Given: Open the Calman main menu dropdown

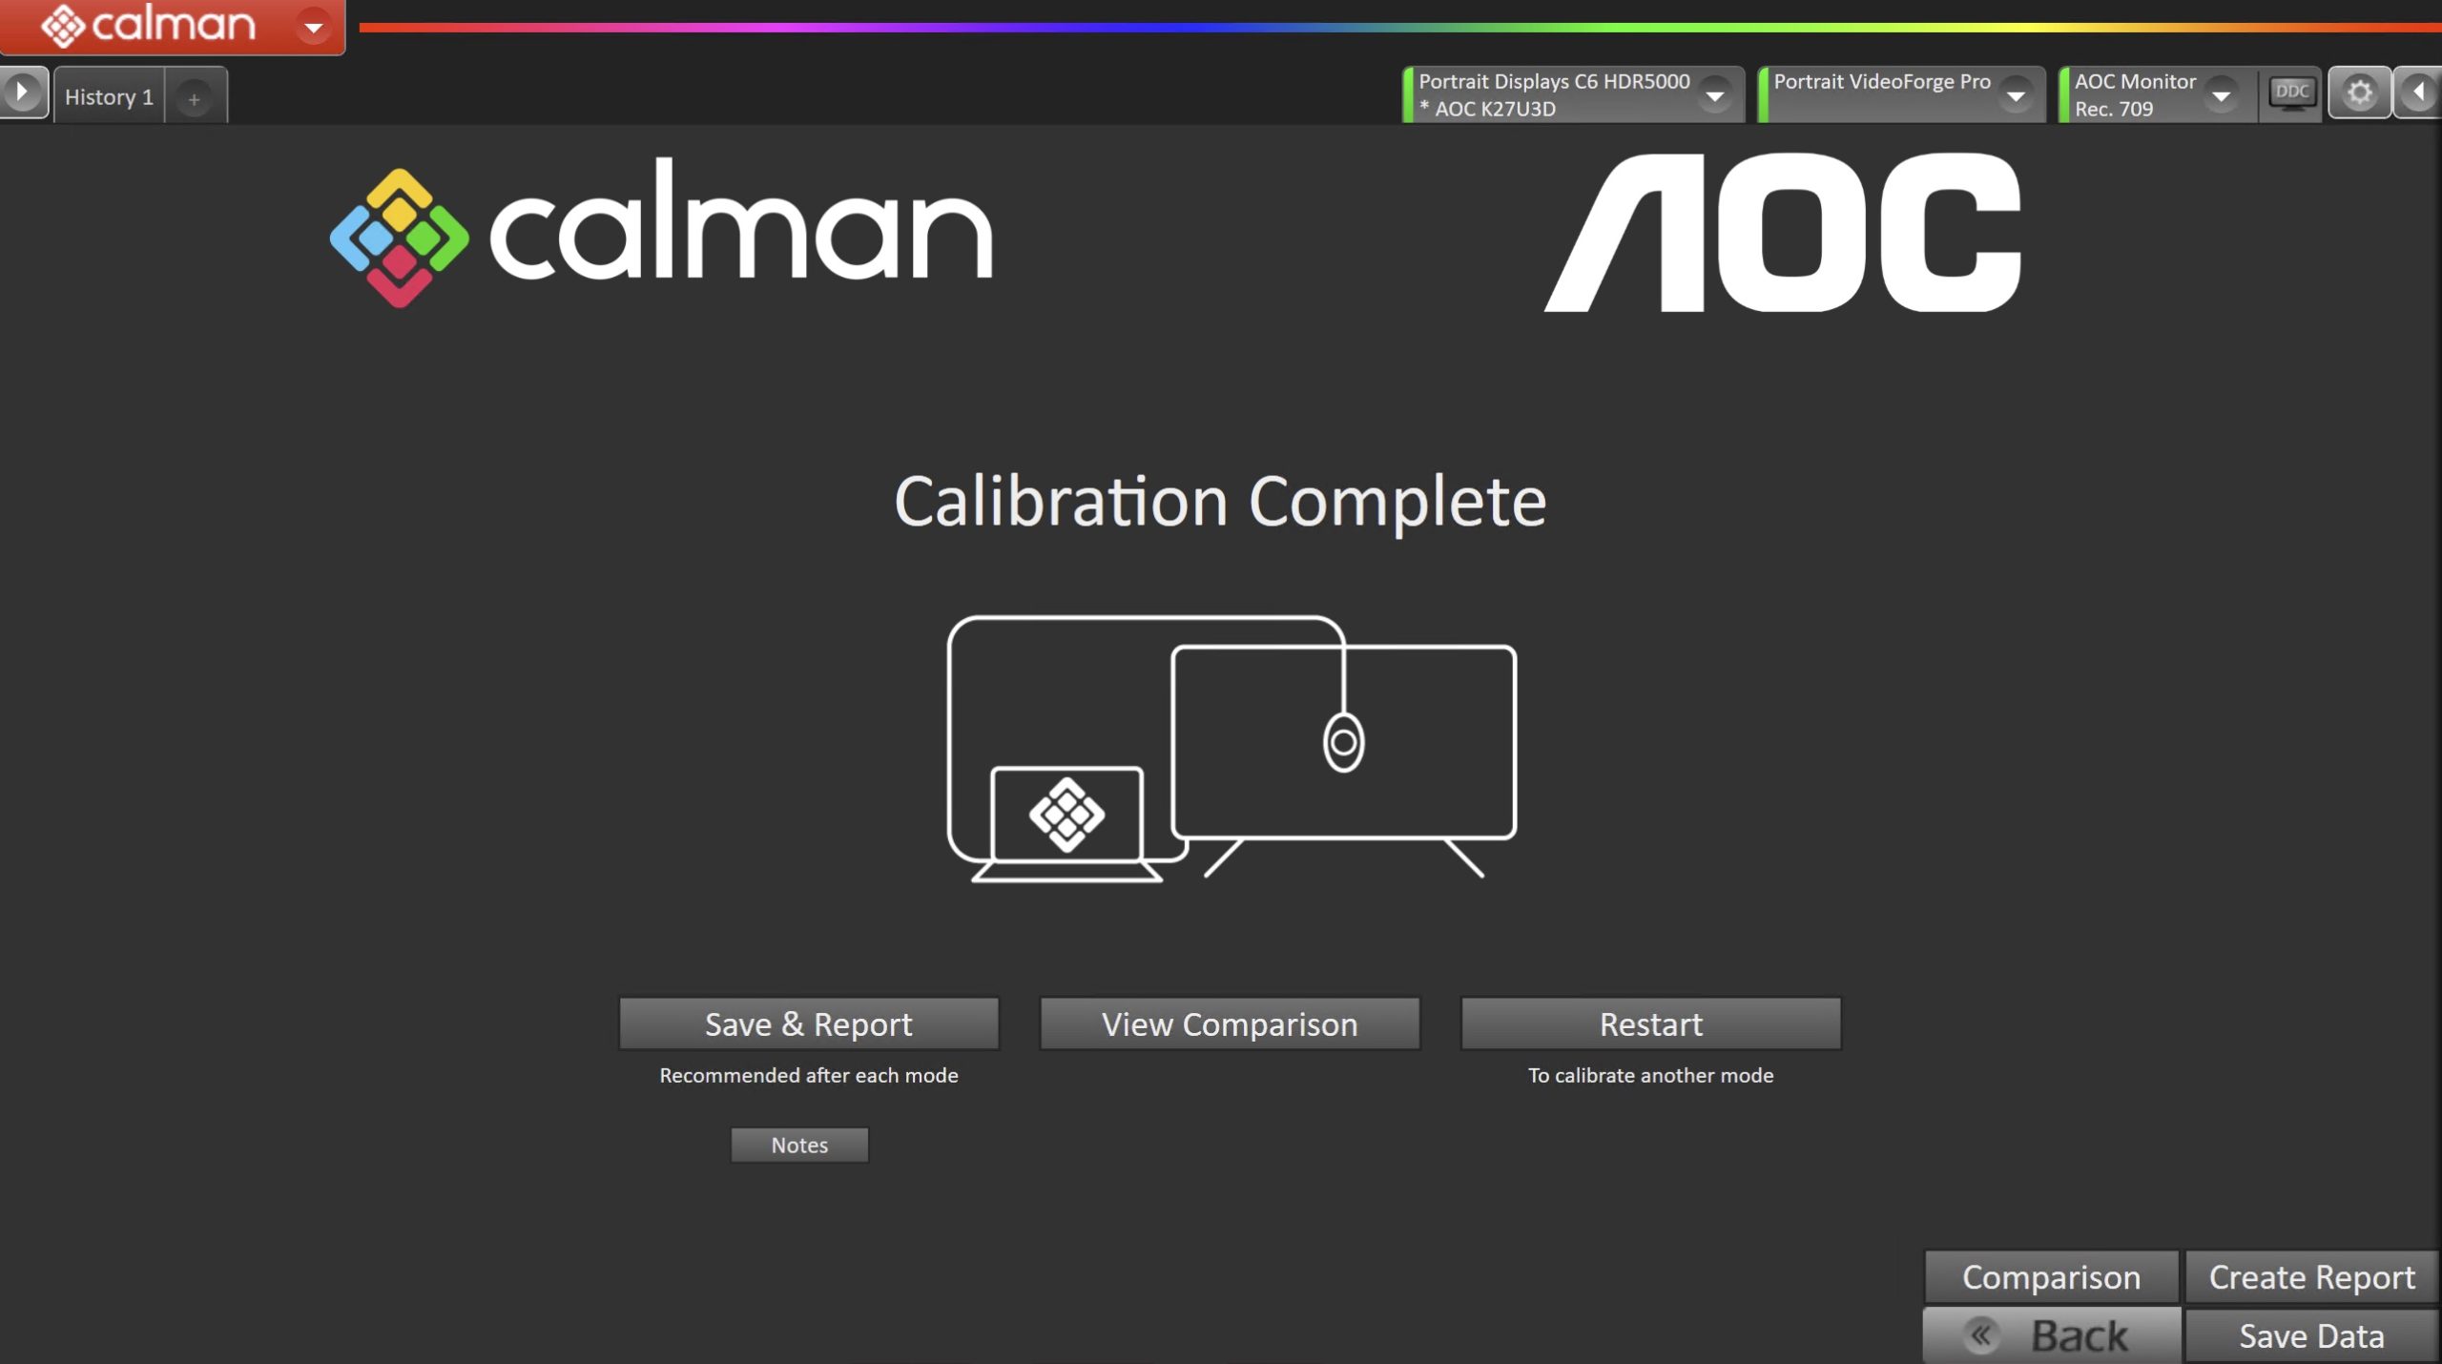Looking at the screenshot, I should [313, 27].
